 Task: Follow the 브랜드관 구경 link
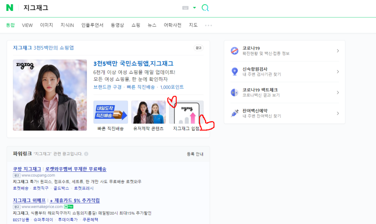(108, 87)
